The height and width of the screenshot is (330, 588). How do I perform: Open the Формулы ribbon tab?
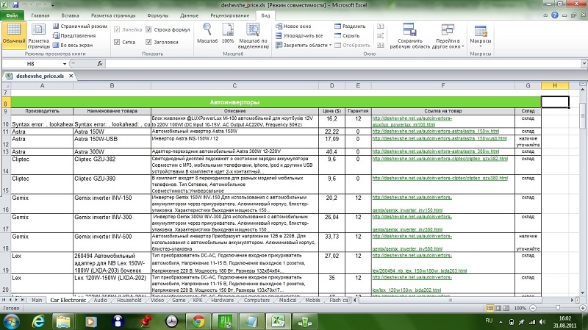click(x=157, y=15)
